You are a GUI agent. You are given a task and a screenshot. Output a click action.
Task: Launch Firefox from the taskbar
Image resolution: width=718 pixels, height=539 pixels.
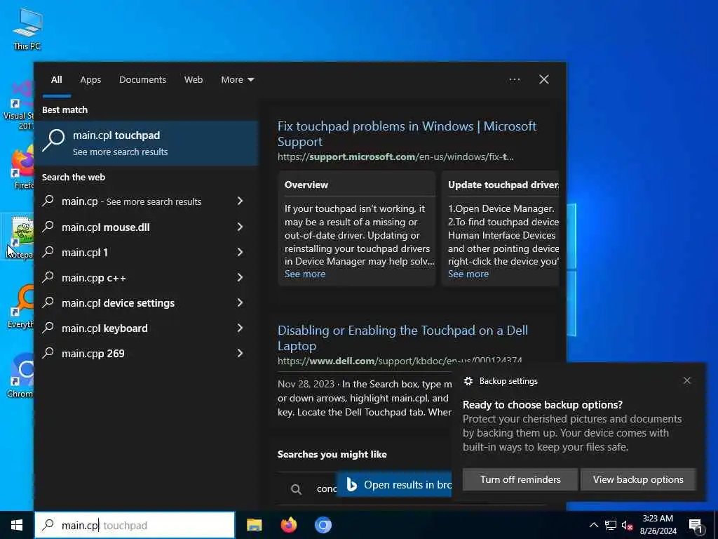tap(288, 525)
